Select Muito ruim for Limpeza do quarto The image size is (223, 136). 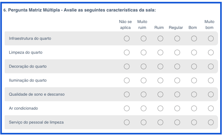143,52
